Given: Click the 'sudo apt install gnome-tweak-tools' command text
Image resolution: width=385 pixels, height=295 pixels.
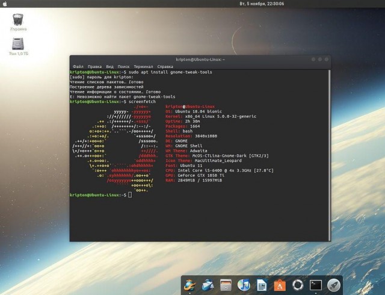Looking at the screenshot, I should [170, 72].
